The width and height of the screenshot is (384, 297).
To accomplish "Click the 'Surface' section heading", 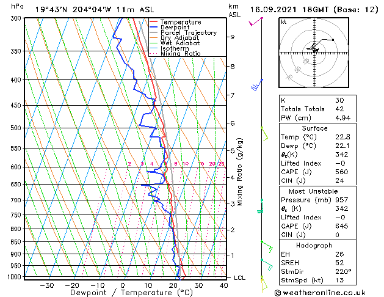I will click(314, 128).
